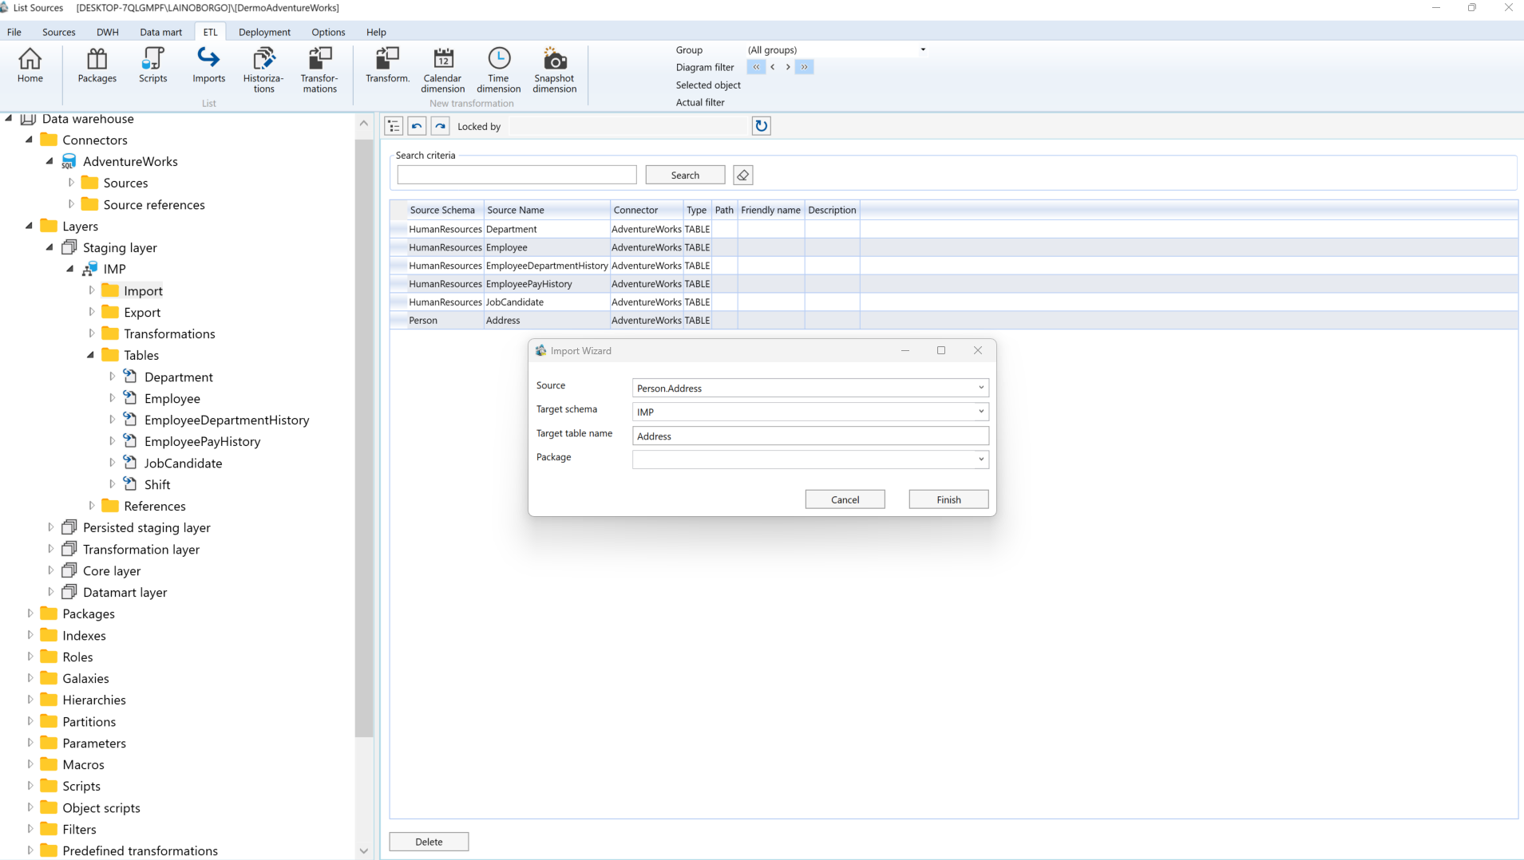Select the IMP schema icon in tree
1524x860 pixels.
pos(90,269)
